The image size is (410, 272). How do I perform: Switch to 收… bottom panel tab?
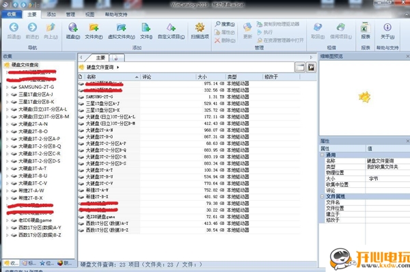(11, 263)
